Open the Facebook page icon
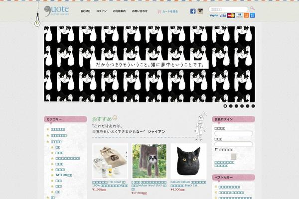299x199 pixels. [x=193, y=11]
